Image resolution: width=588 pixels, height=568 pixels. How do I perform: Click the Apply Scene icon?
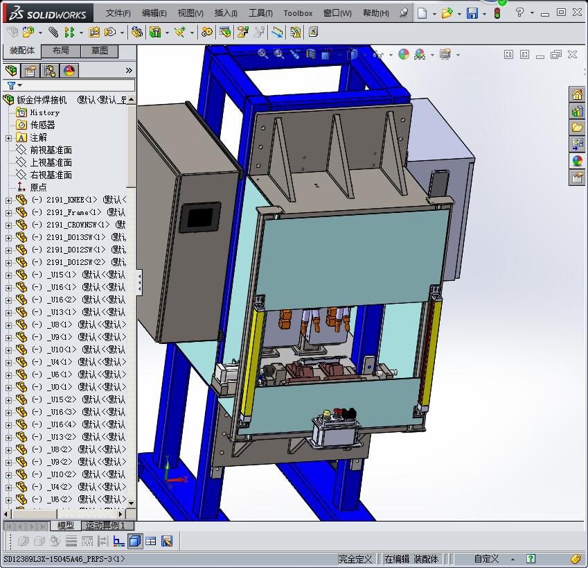[419, 54]
